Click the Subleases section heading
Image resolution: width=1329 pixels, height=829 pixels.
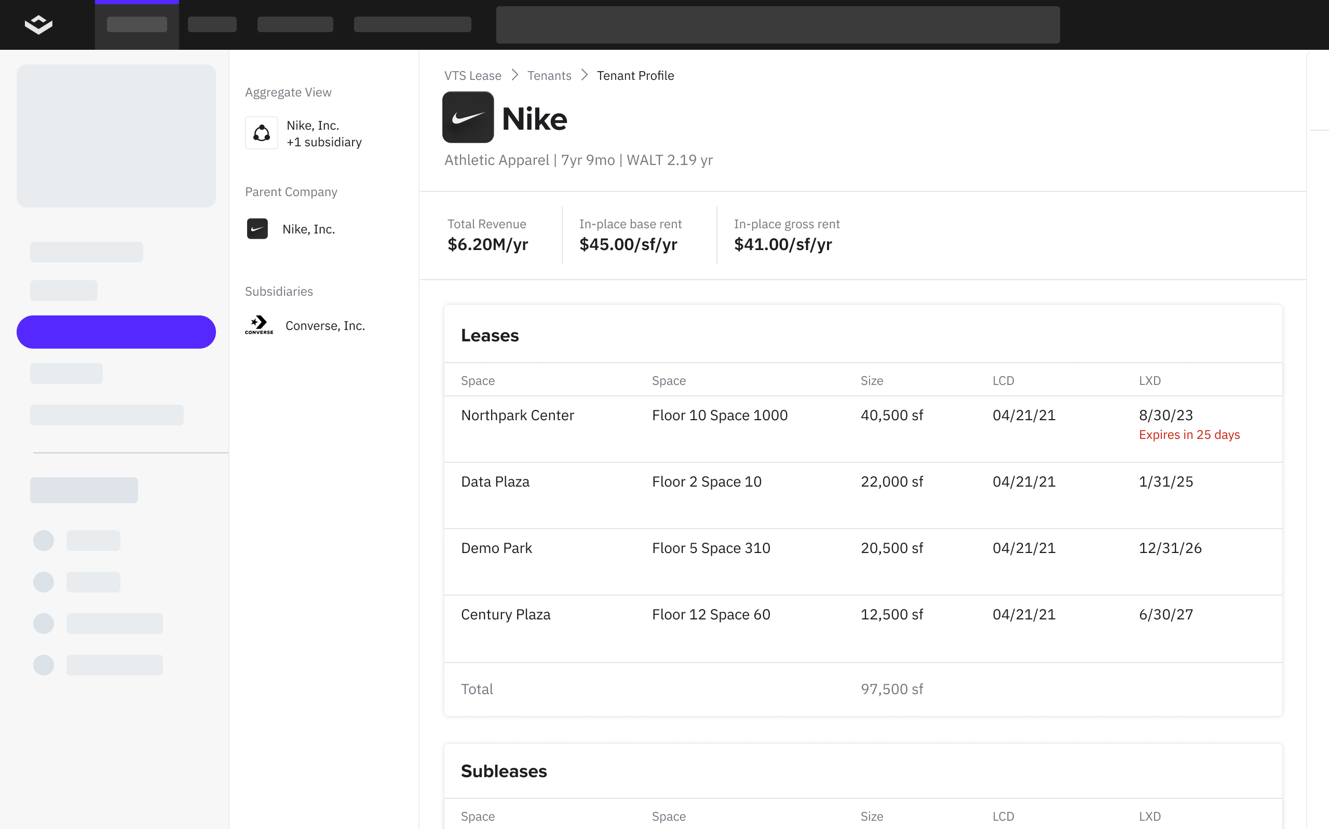(x=504, y=771)
